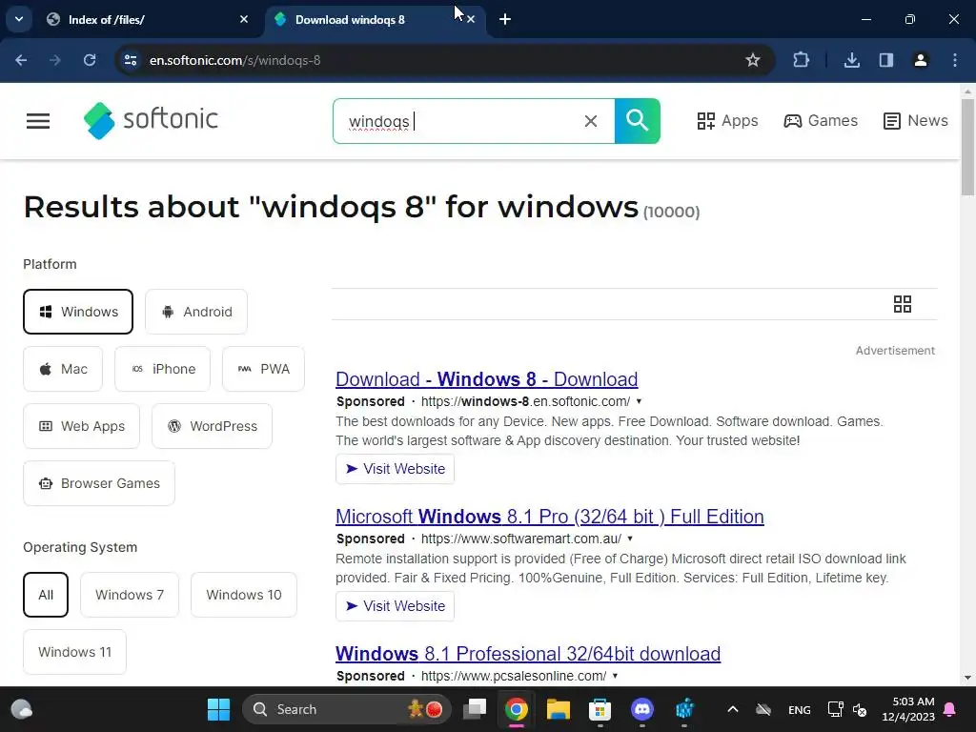
Task: Show hidden system tray icons
Action: pos(733,709)
